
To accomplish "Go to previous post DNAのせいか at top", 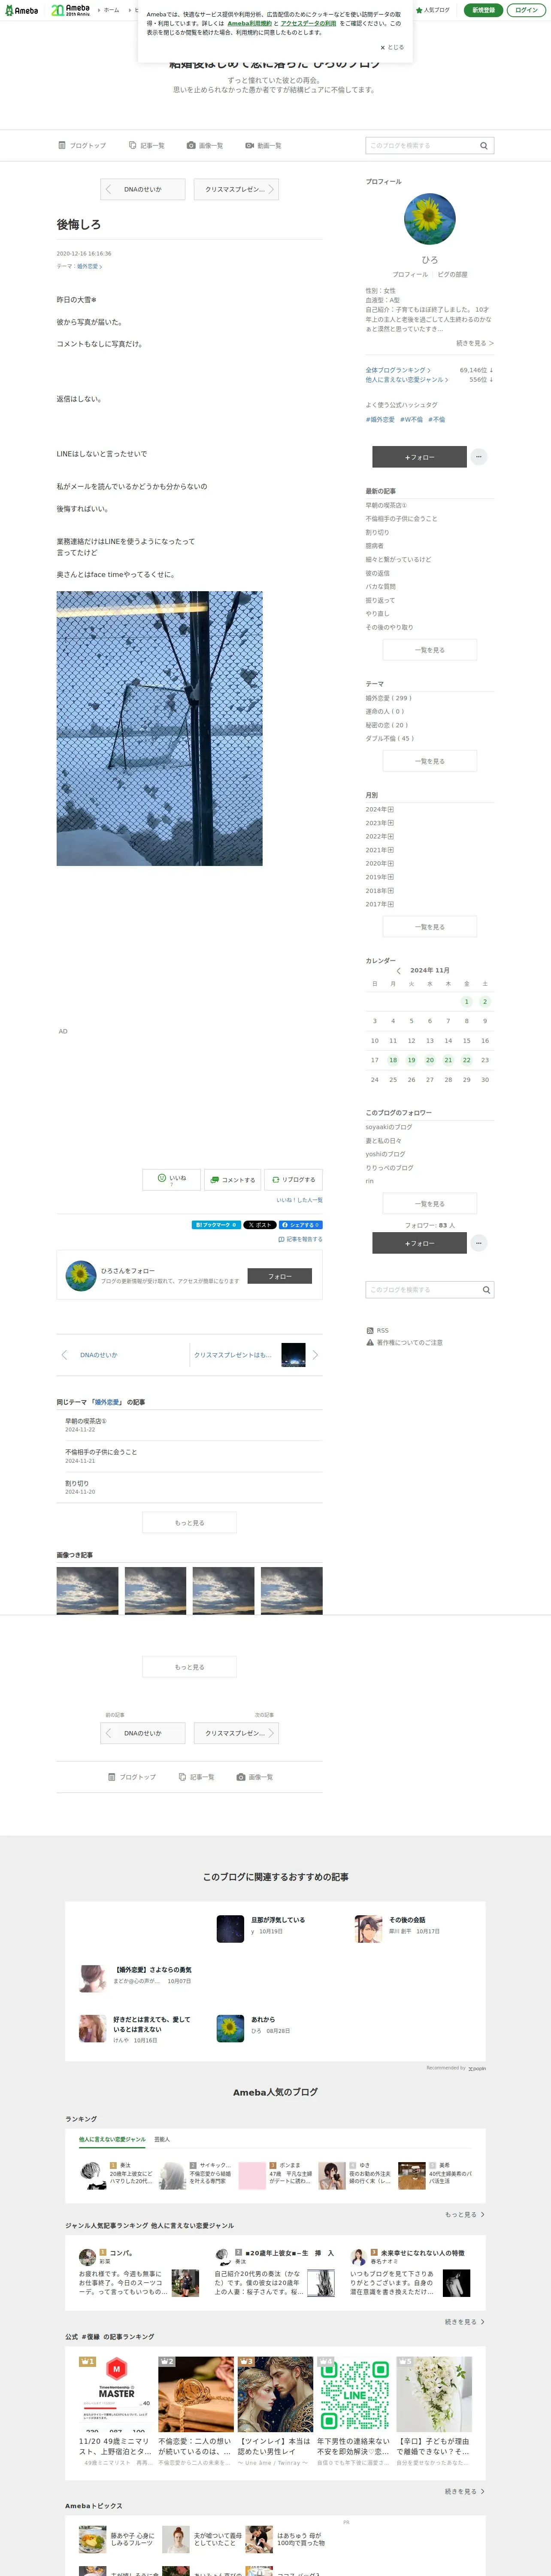I will pyautogui.click(x=143, y=189).
